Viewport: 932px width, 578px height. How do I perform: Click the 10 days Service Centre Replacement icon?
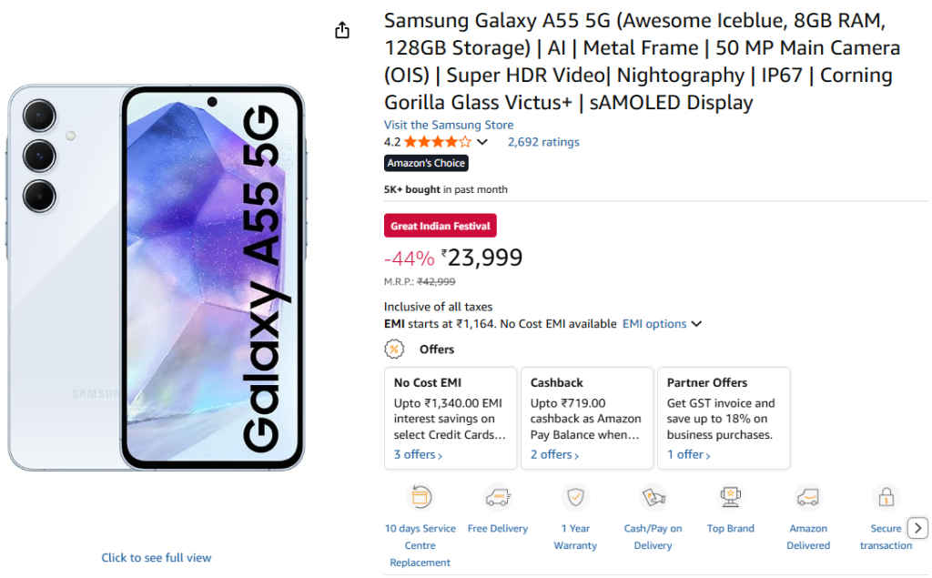coord(420,497)
